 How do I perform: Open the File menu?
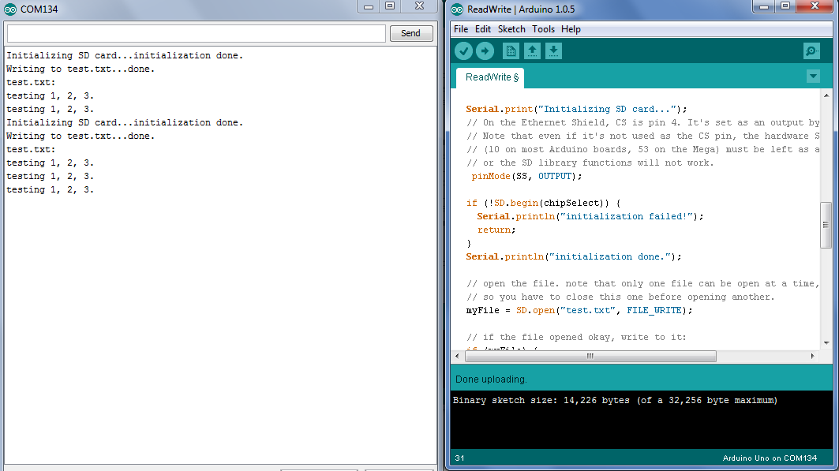(461, 29)
